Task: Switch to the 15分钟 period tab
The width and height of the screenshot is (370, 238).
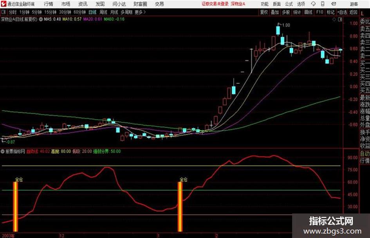Action: pos(51,12)
